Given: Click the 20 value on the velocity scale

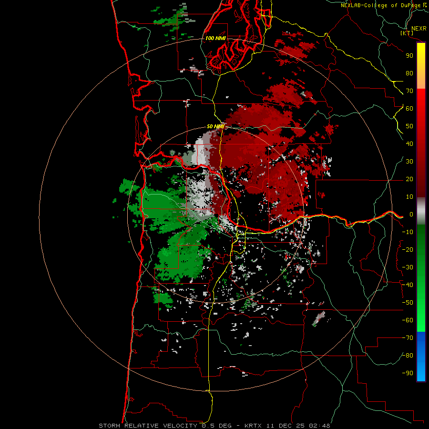Looking at the screenshot, I should click(x=409, y=179).
